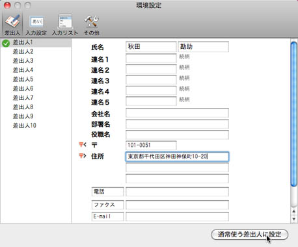
Task: Open the その他 tools pane
Action: [91, 25]
